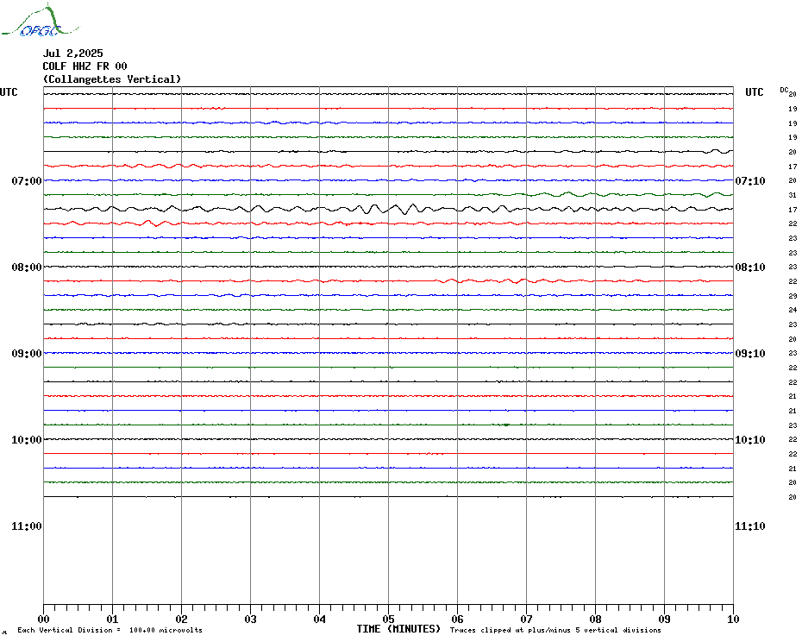Viewport: 802px width, 642px height.
Task: Click the UTC label beside 07:00 axis
Action: tap(9, 92)
